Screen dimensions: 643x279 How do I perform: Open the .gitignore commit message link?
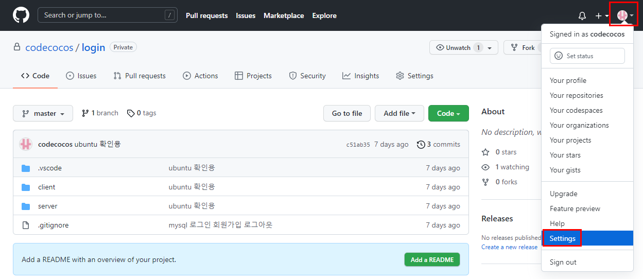coord(220,225)
